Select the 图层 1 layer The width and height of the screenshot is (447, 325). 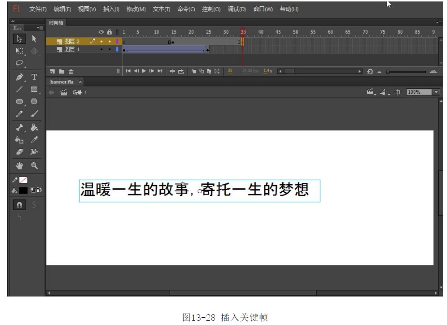(72, 49)
